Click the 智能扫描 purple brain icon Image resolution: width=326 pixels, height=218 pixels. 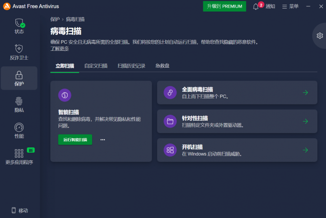[65, 95]
